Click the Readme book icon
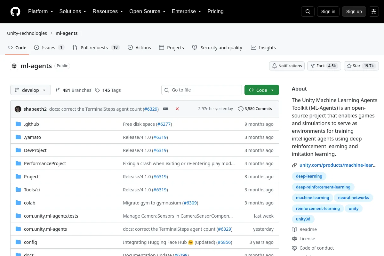Image resolution: width=384 pixels, height=256 pixels. coord(294,229)
